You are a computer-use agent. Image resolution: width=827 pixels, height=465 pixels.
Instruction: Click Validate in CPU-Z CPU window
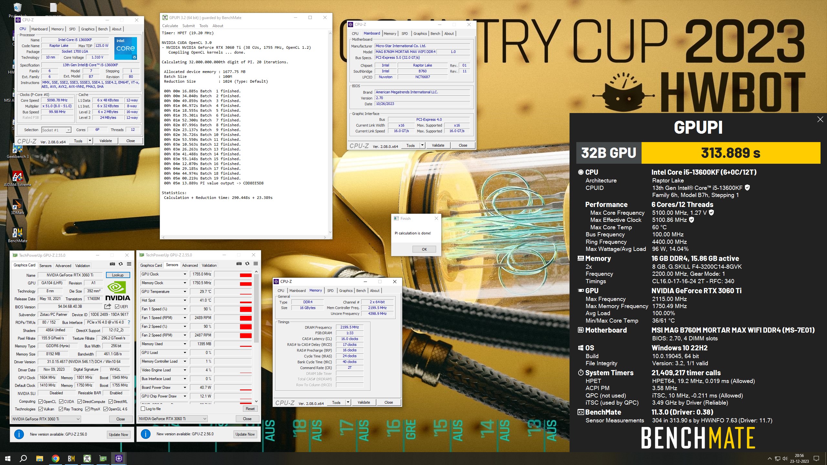[106, 141]
